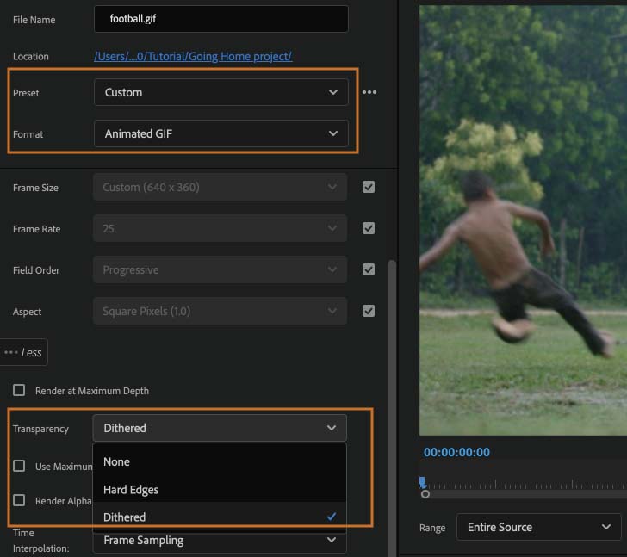627x557 pixels.
Task: Open the Preset dropdown showing Custom
Action: pos(221,92)
